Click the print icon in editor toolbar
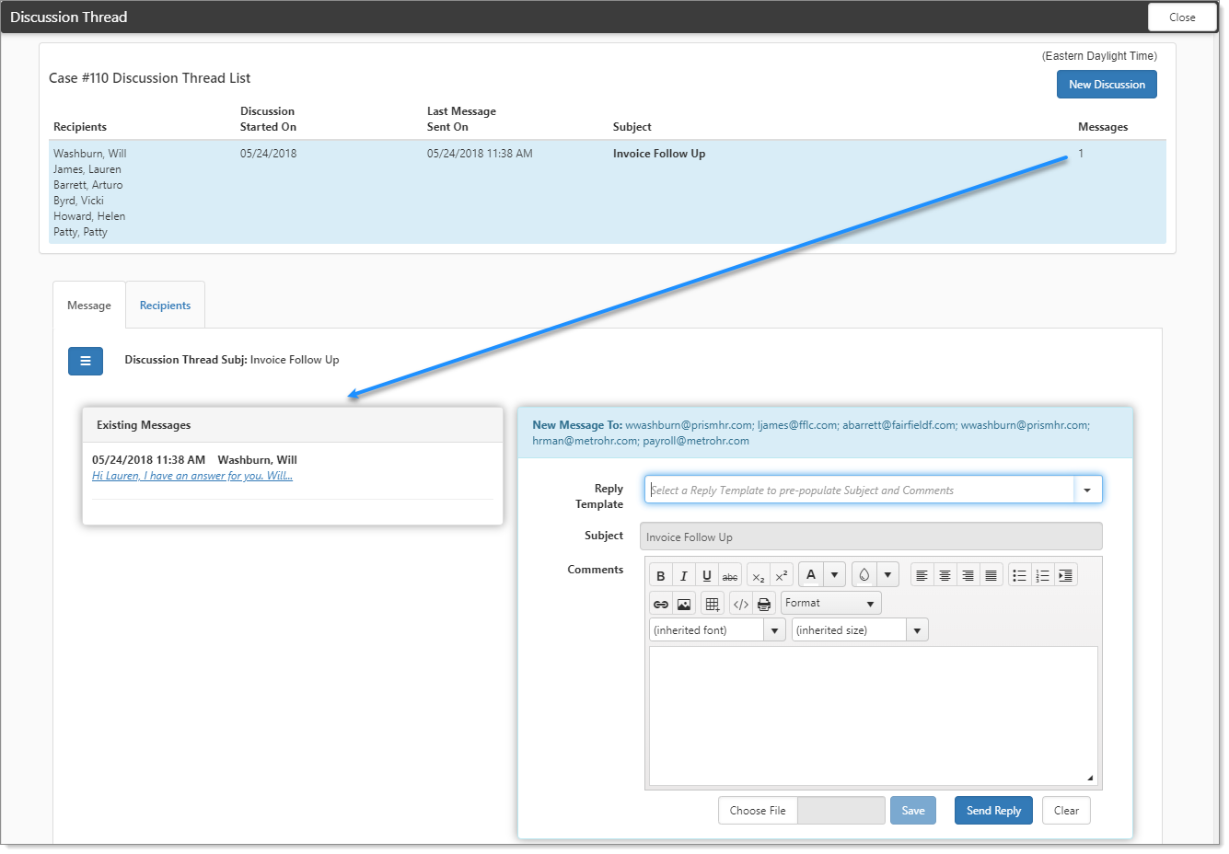Image resolution: width=1229 pixels, height=854 pixels. point(763,605)
